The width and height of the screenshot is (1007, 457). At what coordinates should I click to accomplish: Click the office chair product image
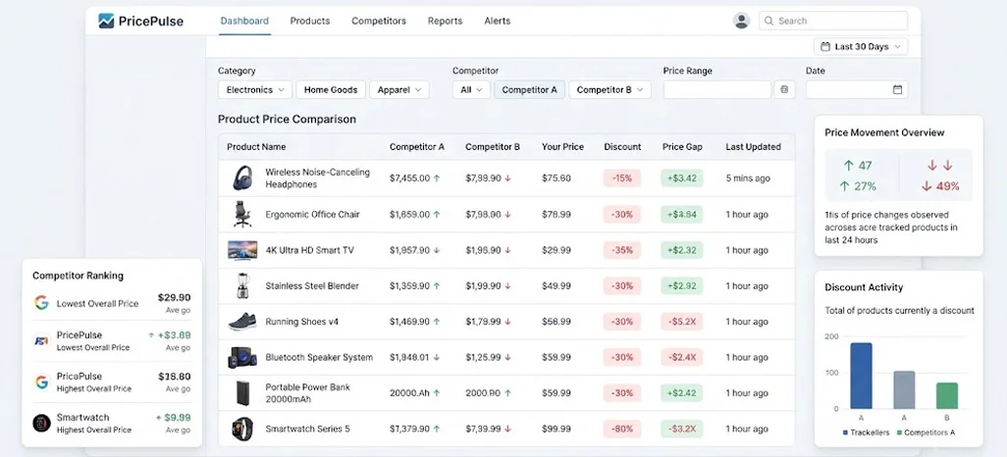coord(242,215)
